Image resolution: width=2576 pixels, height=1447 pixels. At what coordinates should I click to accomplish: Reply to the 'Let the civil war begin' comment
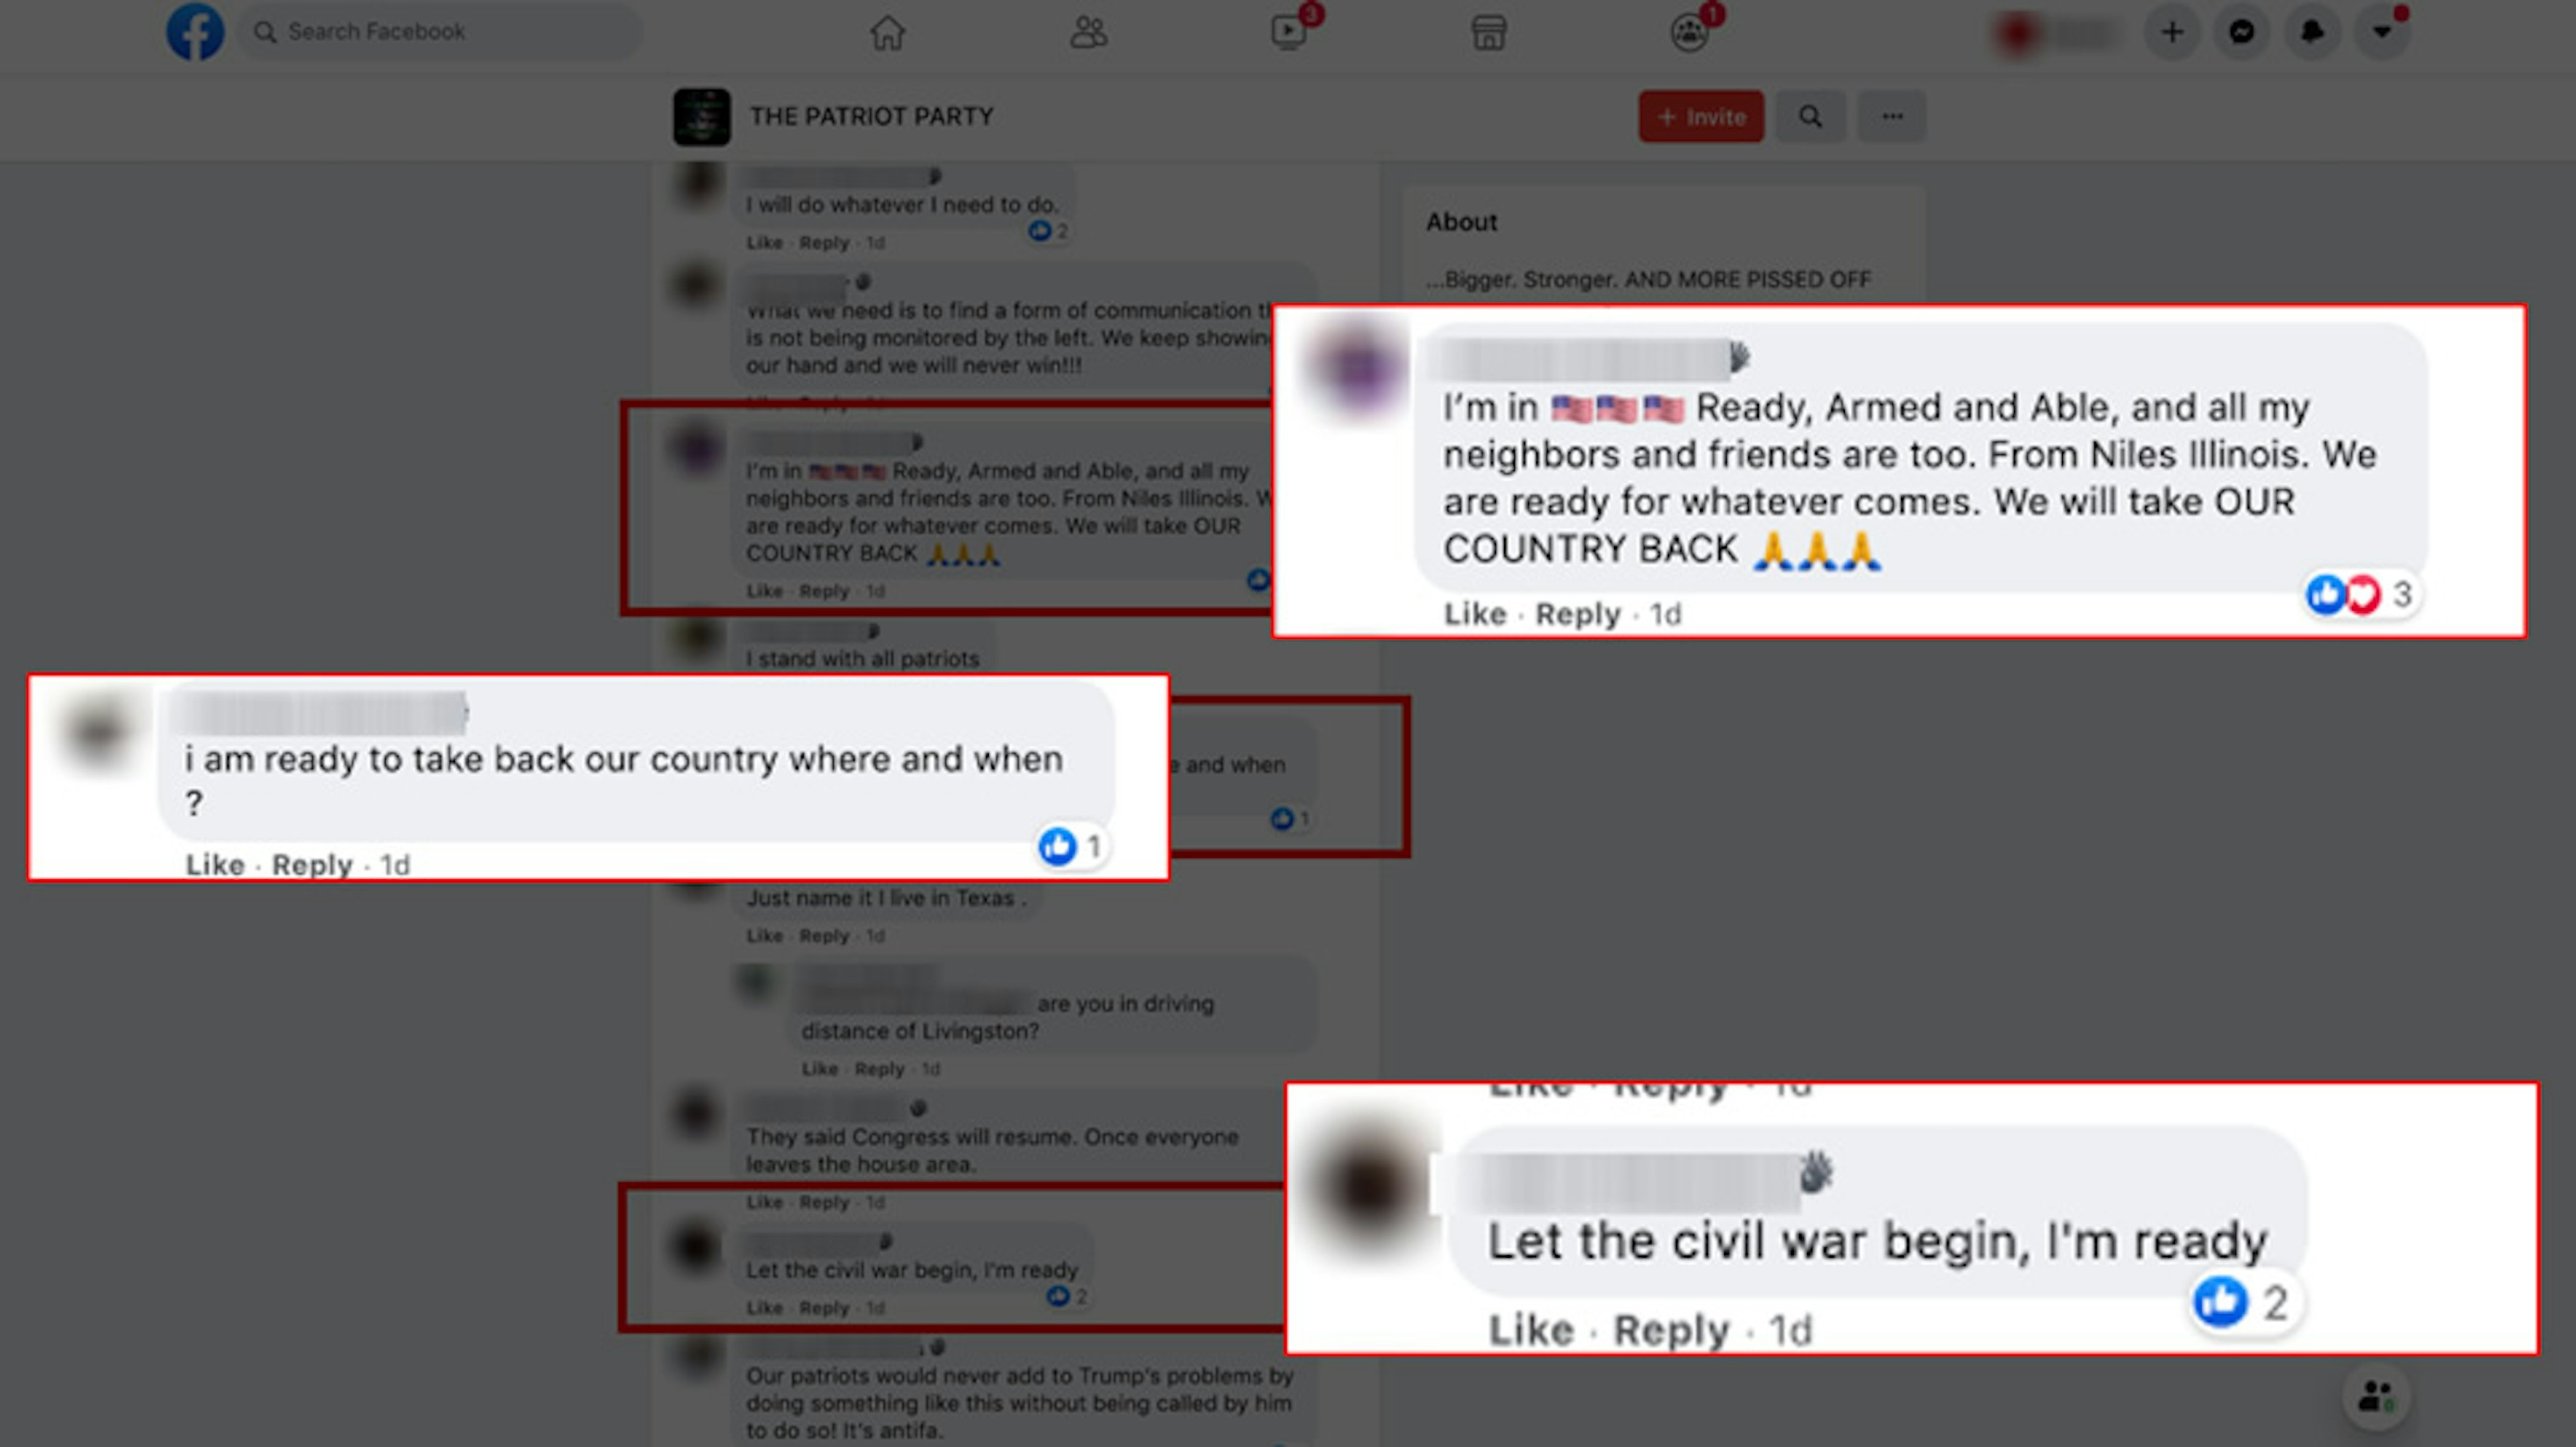point(1671,1330)
